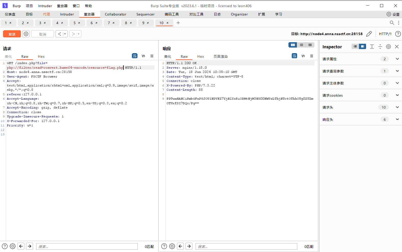Focus the request search input field

(x=87, y=246)
